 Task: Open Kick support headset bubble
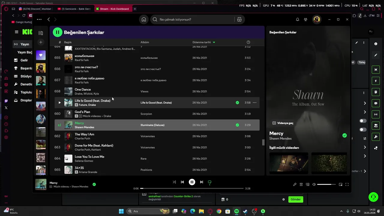[x=373, y=197]
